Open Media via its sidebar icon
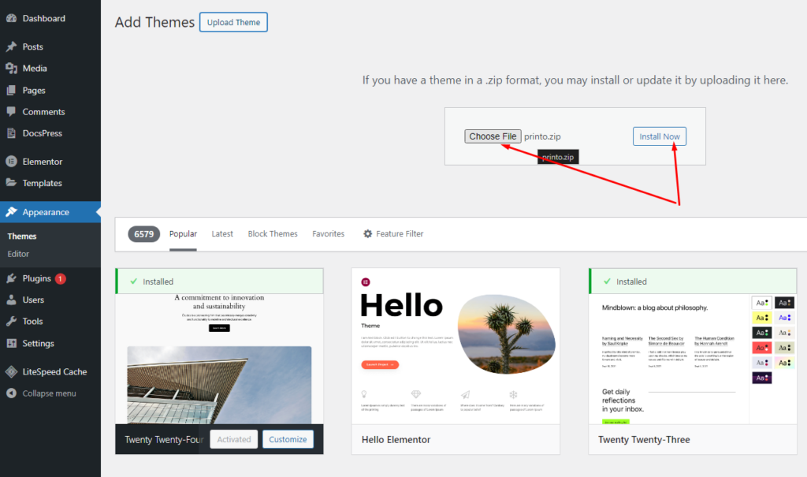This screenshot has width=807, height=477. tap(11, 69)
